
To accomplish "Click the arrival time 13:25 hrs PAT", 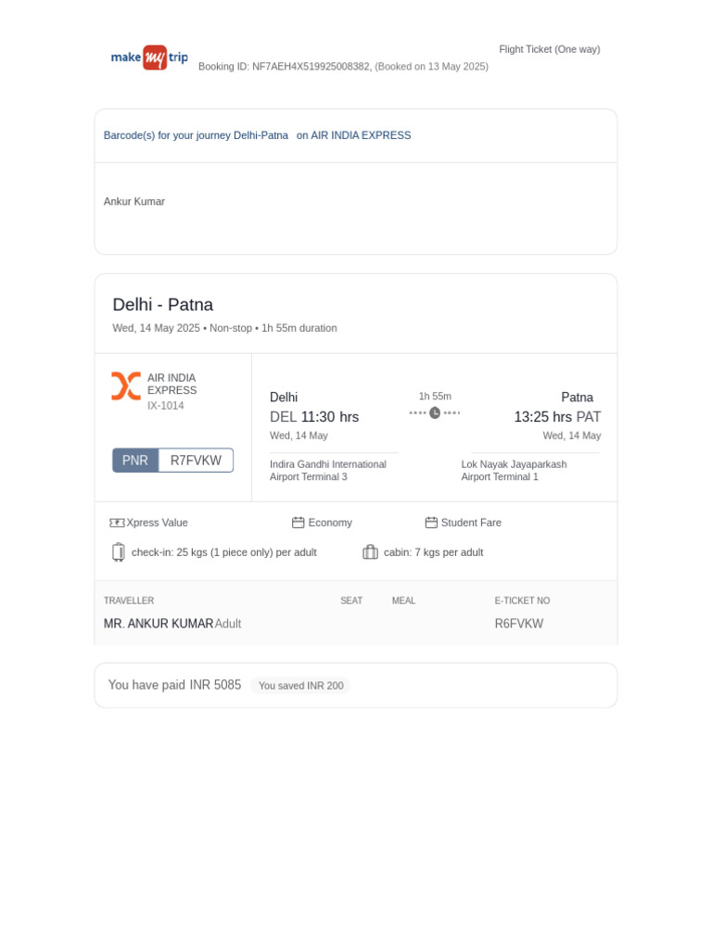I will (557, 417).
